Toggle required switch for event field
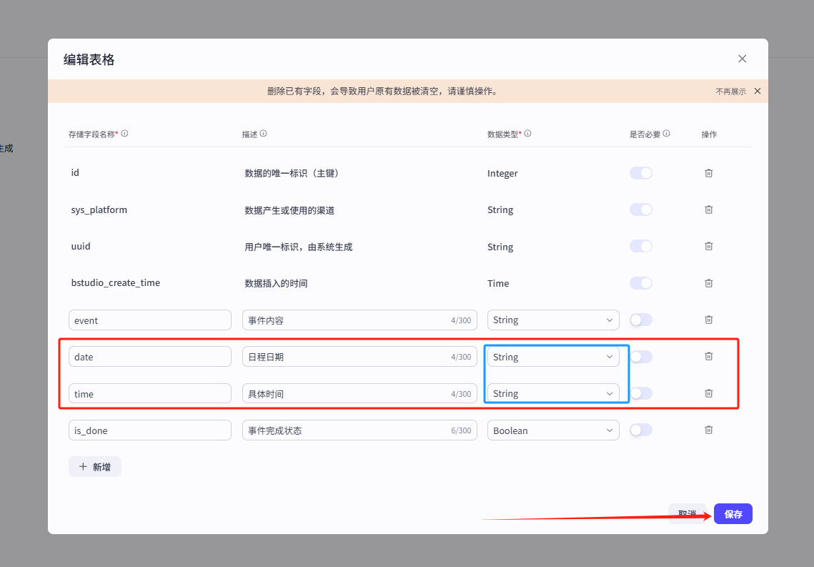Viewport: 814px width, 567px height. (x=640, y=320)
